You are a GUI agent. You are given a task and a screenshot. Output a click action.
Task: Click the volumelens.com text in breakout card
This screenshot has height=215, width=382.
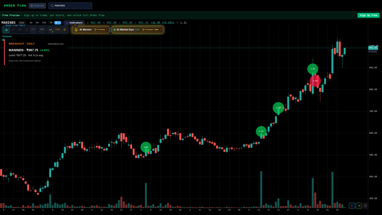click(x=56, y=44)
